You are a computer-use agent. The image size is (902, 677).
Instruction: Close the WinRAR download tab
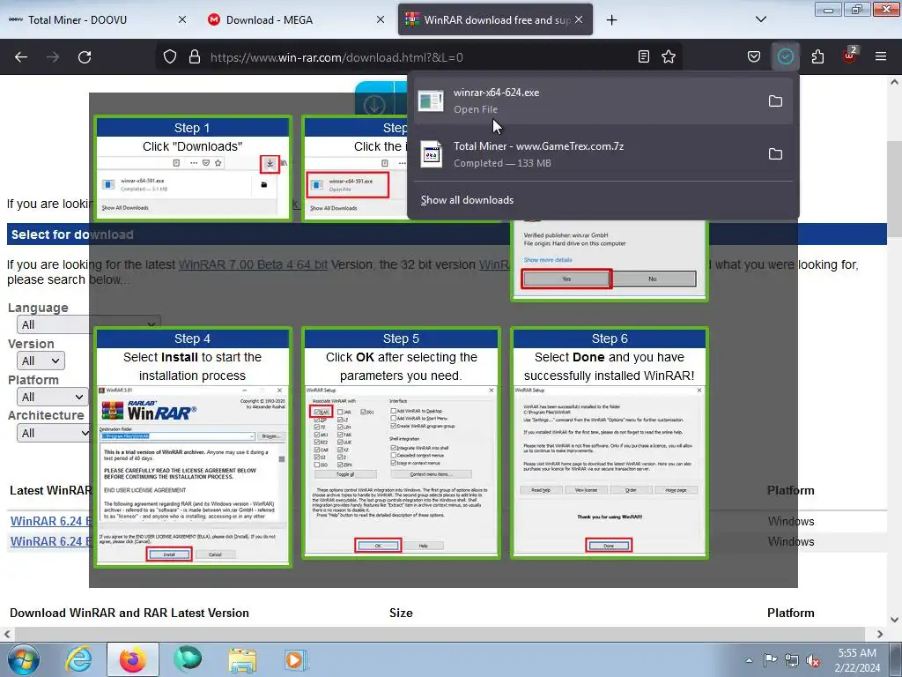click(579, 19)
